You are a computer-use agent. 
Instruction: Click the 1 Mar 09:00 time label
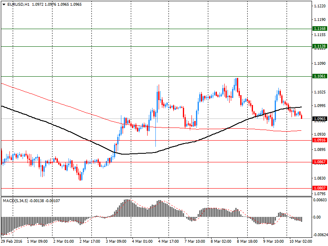point(37,241)
